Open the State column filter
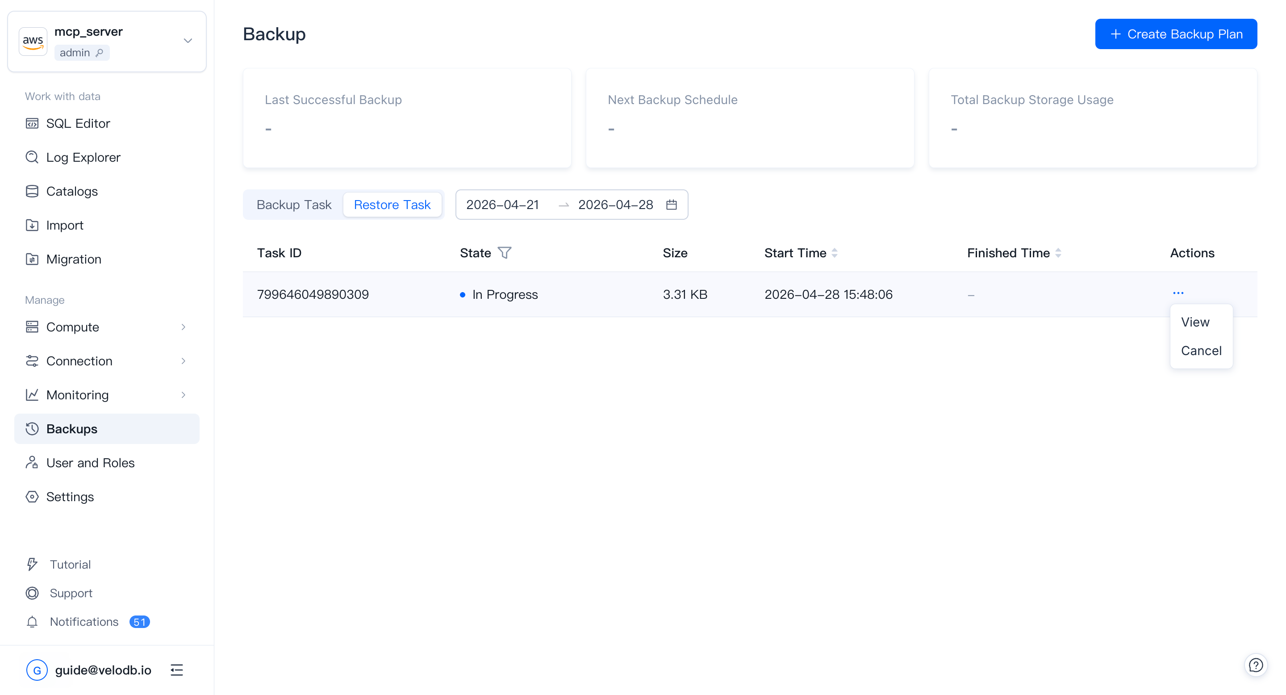The image size is (1286, 695). pyautogui.click(x=505, y=253)
